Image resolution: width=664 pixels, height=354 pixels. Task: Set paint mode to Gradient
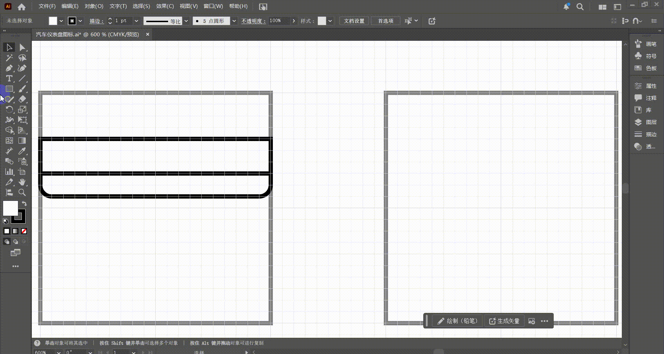pos(16,231)
